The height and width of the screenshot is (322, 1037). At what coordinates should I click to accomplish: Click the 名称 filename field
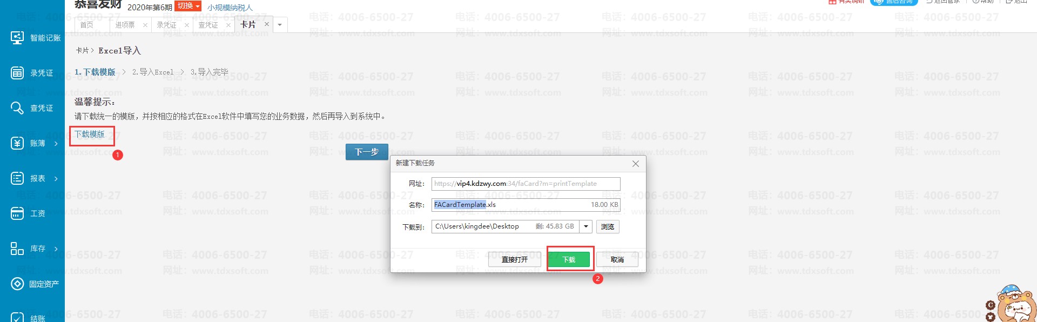pos(526,205)
